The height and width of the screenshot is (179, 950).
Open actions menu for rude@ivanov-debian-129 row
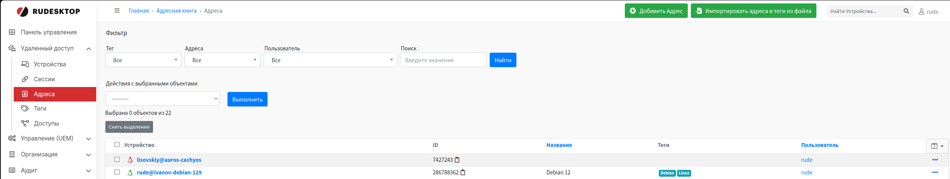pyautogui.click(x=935, y=173)
